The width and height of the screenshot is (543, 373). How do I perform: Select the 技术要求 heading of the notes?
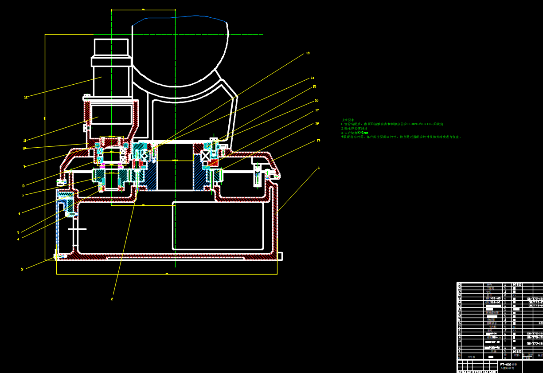[347, 120]
